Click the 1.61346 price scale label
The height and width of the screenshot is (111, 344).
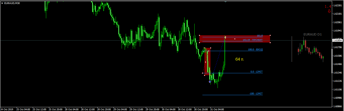[x=338, y=72]
